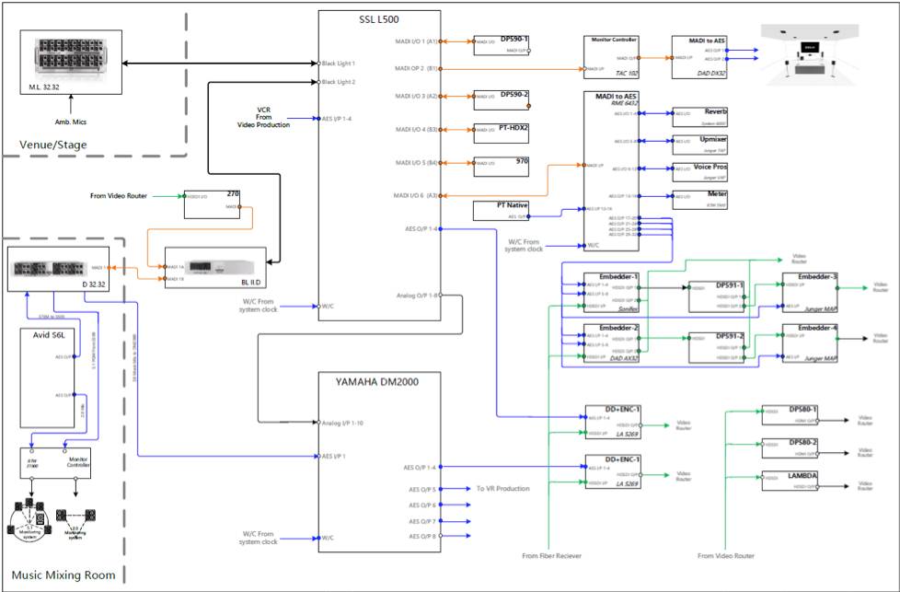Select the Monitor Controller TAC 102 block
The width and height of the screenshot is (900, 592).
point(611,57)
